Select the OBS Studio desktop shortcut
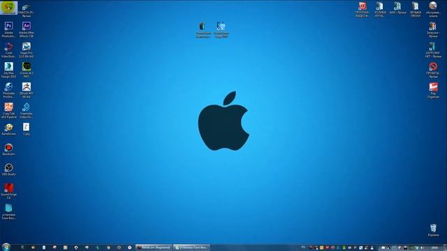Viewport: 447px width, 251px height. (x=8, y=169)
